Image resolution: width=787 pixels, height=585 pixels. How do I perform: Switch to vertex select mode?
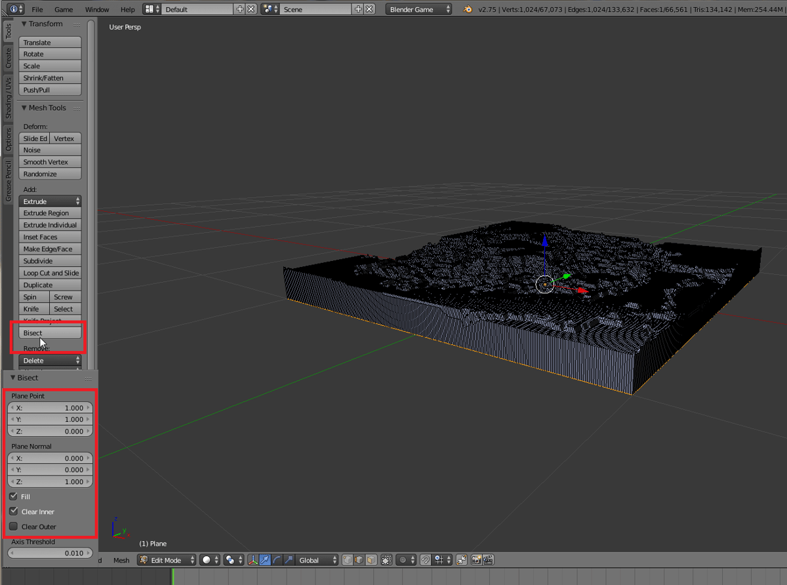point(348,560)
